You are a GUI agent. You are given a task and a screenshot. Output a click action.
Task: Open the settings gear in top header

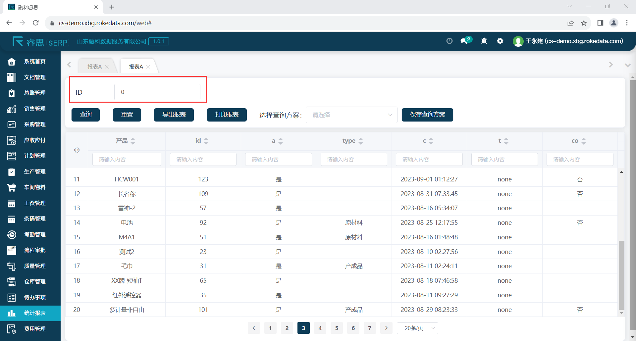click(x=500, y=41)
